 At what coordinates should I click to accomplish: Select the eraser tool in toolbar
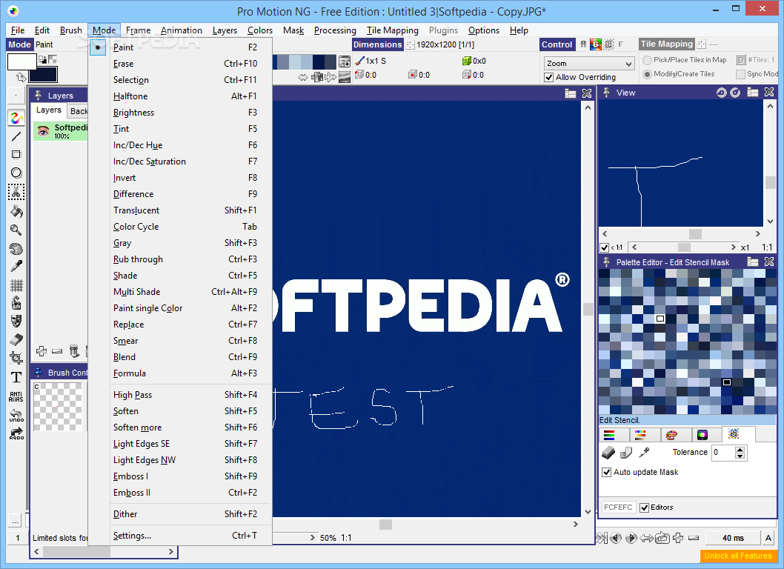16,339
